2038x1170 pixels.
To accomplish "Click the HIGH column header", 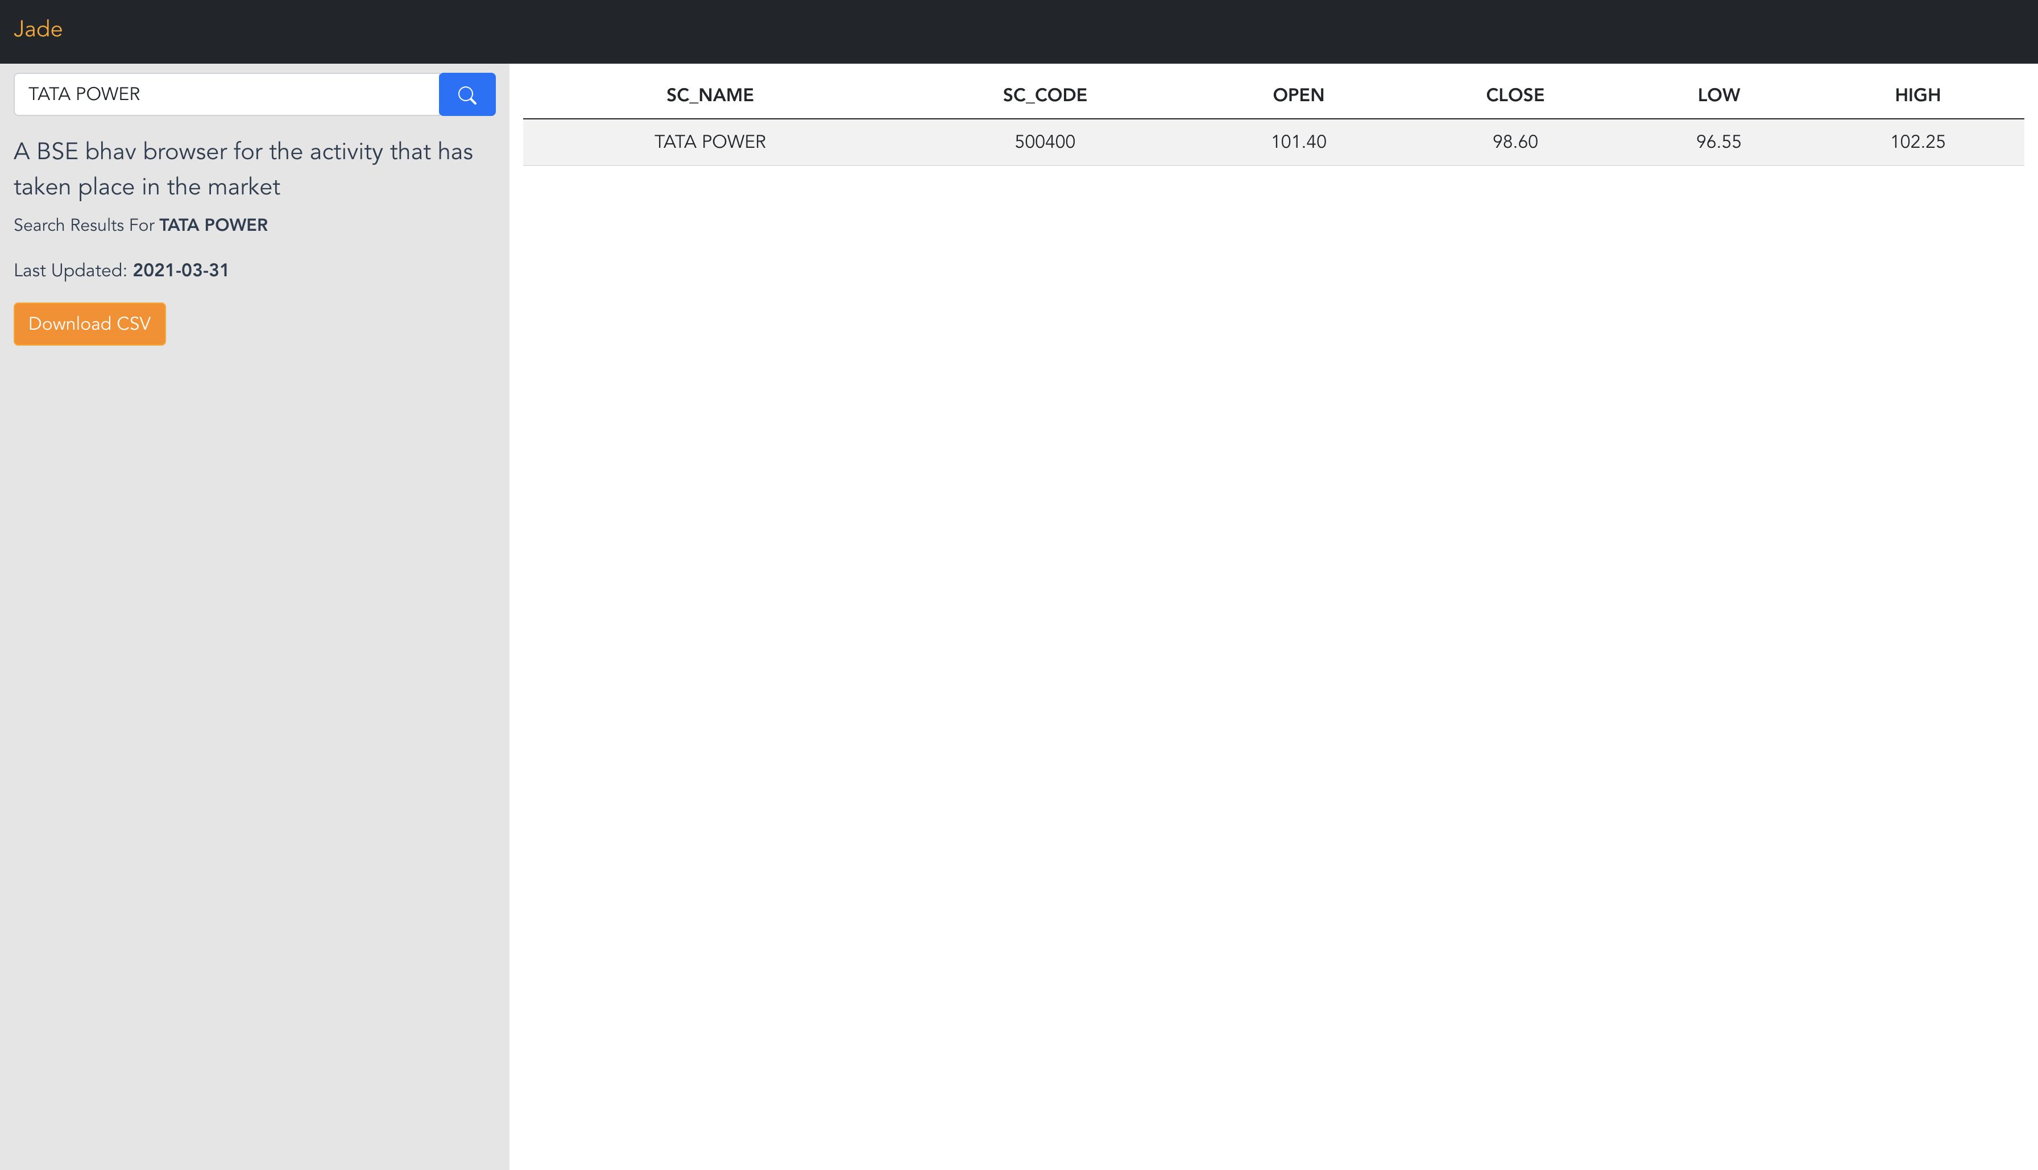I will [x=1917, y=95].
